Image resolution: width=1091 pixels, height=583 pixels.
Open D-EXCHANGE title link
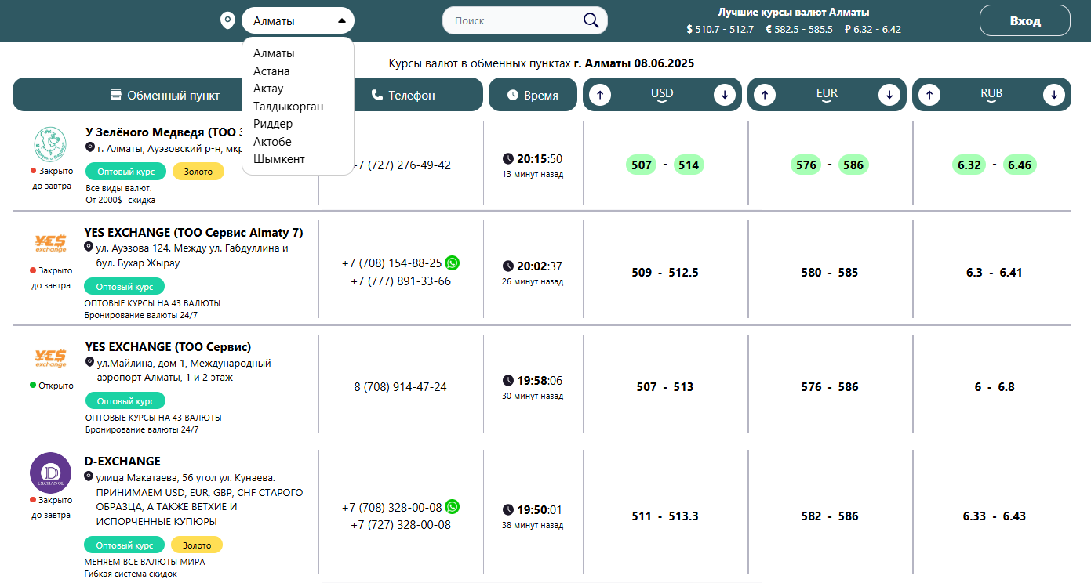[122, 462]
